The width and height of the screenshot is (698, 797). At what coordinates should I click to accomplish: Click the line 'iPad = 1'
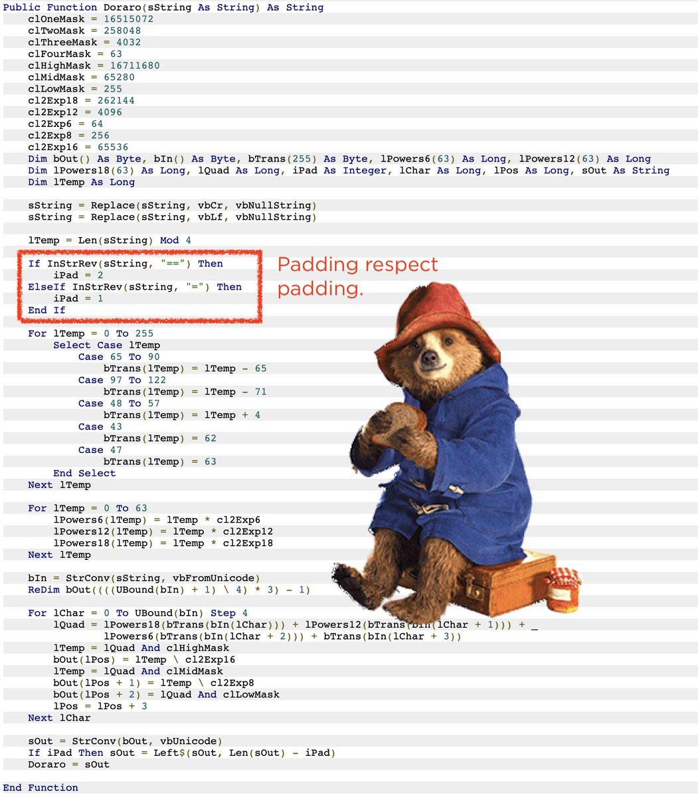tap(78, 298)
